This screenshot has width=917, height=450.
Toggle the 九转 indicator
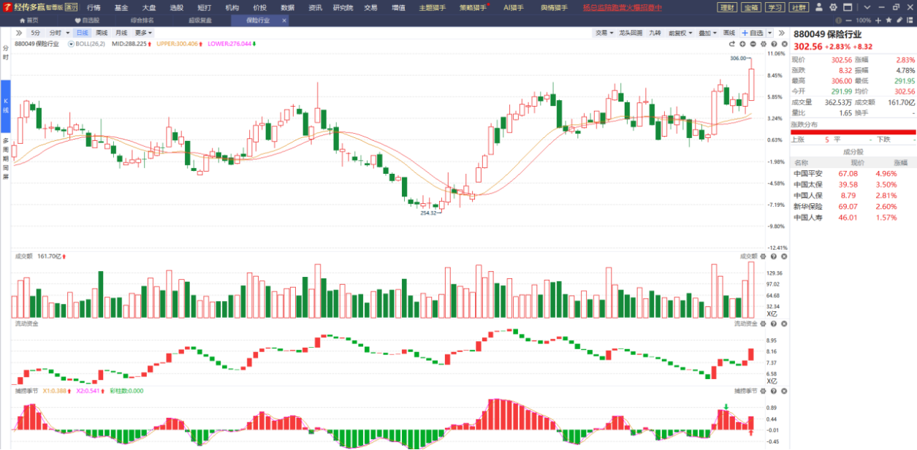[655, 33]
